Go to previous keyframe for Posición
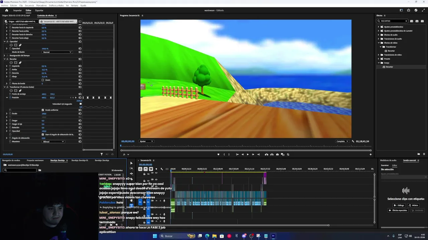Screen dimensions: 428x240 click(x=71, y=98)
